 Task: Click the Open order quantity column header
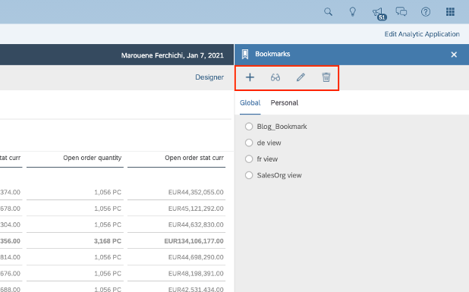point(92,158)
